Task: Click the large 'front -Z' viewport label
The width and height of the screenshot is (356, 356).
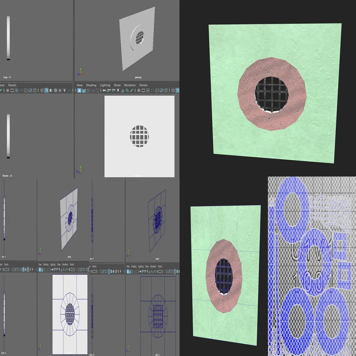Action: point(7,176)
